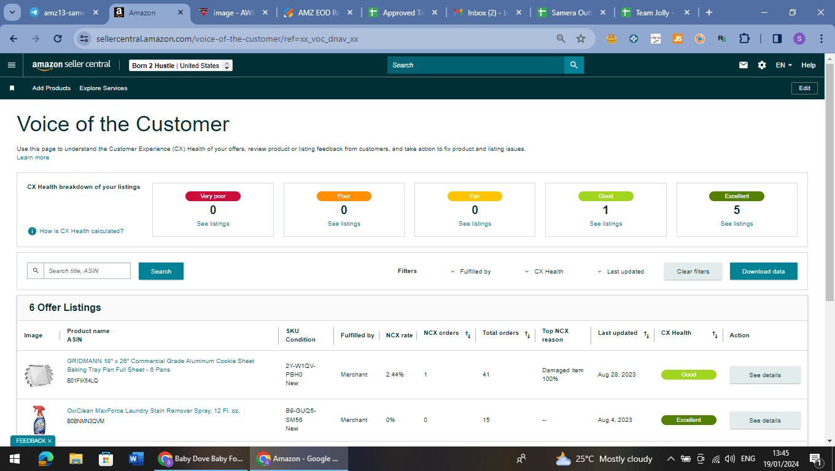Click the GRIDMANN product thumbnail image
The height and width of the screenshot is (471, 835).
39,375
